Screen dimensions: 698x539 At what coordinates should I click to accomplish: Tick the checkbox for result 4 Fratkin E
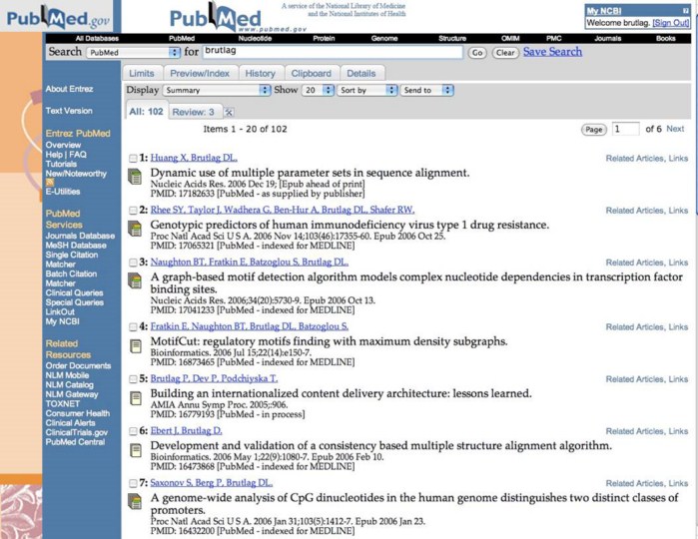(134, 326)
